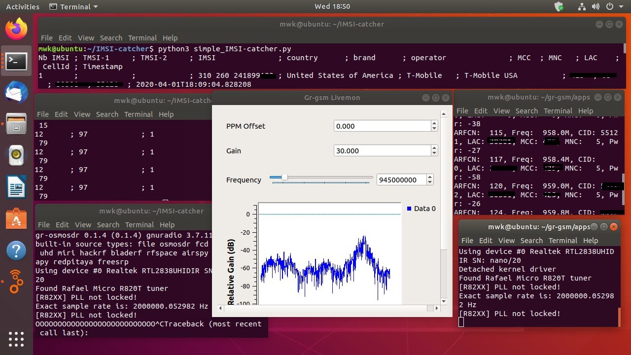The height and width of the screenshot is (355, 631).
Task: Increase the PPM Offset with up arrow
Action: [434, 123]
